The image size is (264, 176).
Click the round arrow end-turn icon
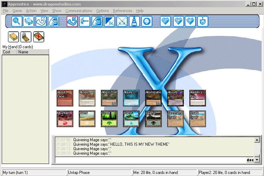tap(147, 21)
